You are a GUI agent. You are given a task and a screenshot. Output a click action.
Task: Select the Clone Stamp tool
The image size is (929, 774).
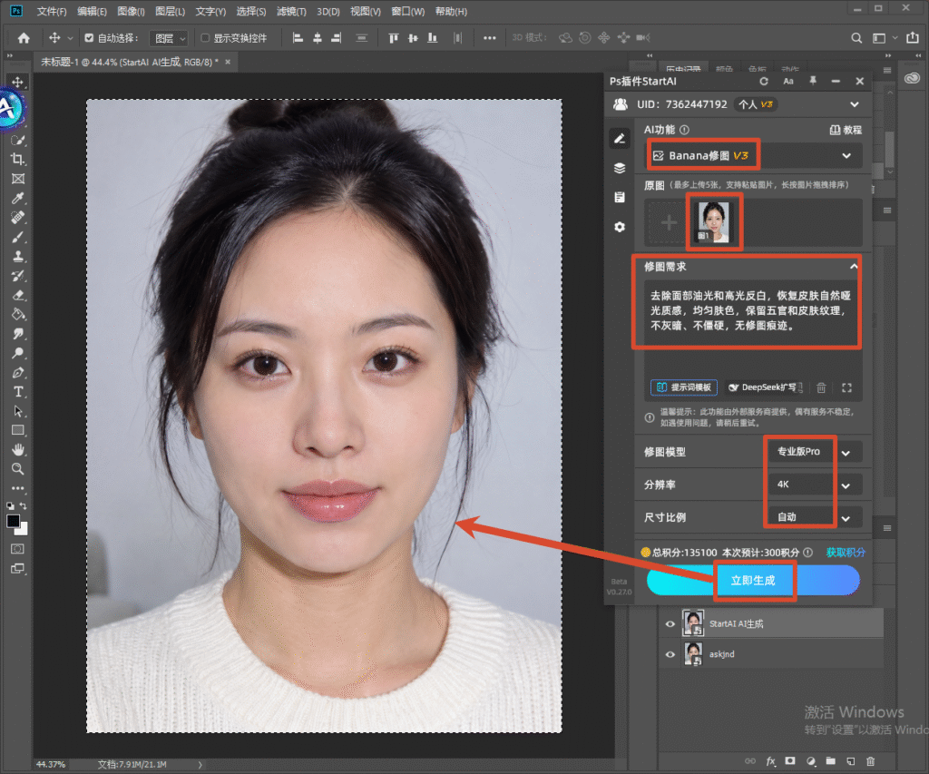tap(18, 257)
